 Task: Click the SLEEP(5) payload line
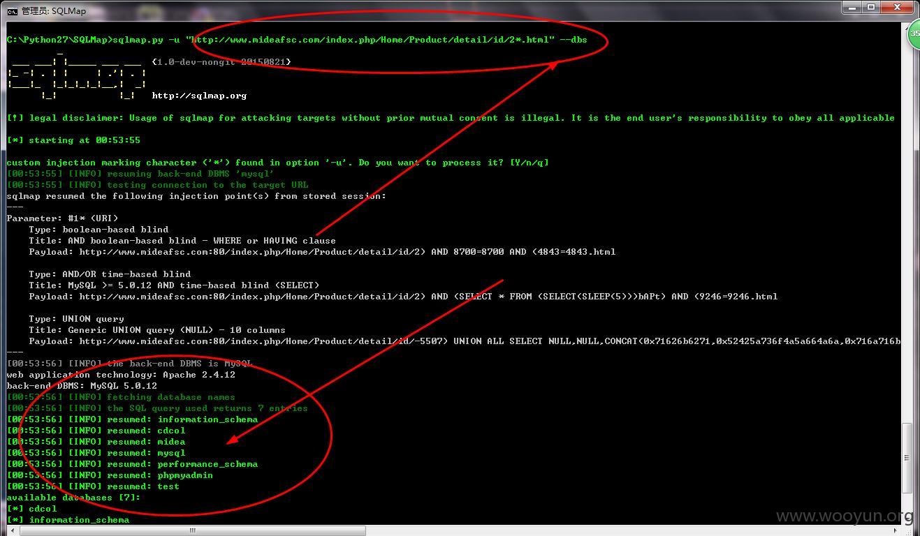pos(403,297)
